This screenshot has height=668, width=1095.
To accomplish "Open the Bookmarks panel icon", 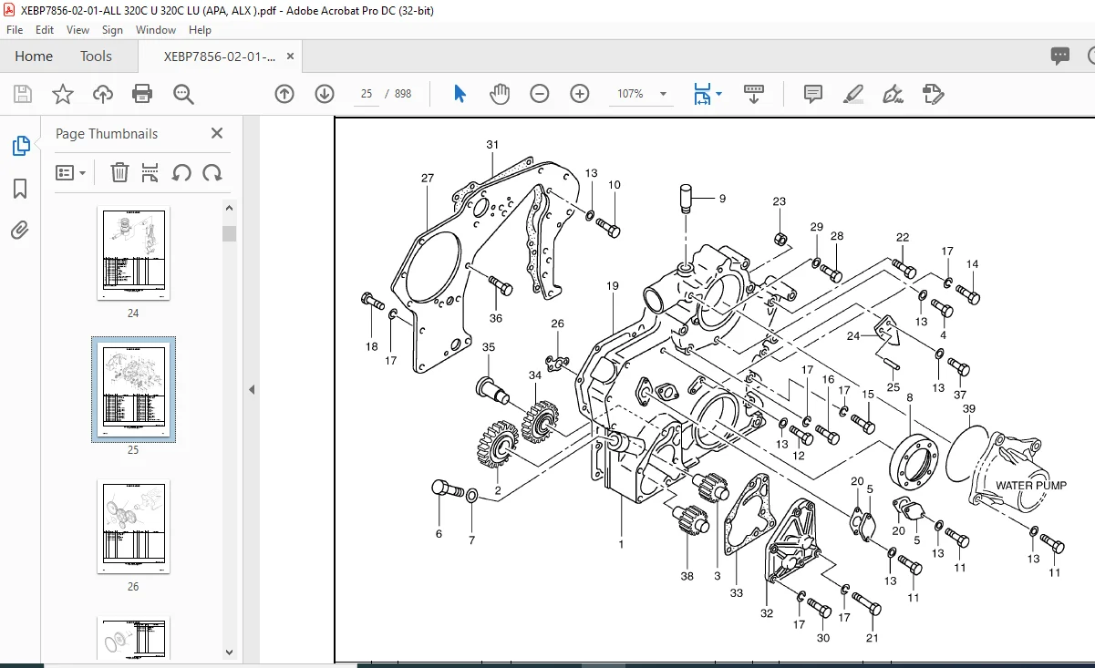I will 20,189.
